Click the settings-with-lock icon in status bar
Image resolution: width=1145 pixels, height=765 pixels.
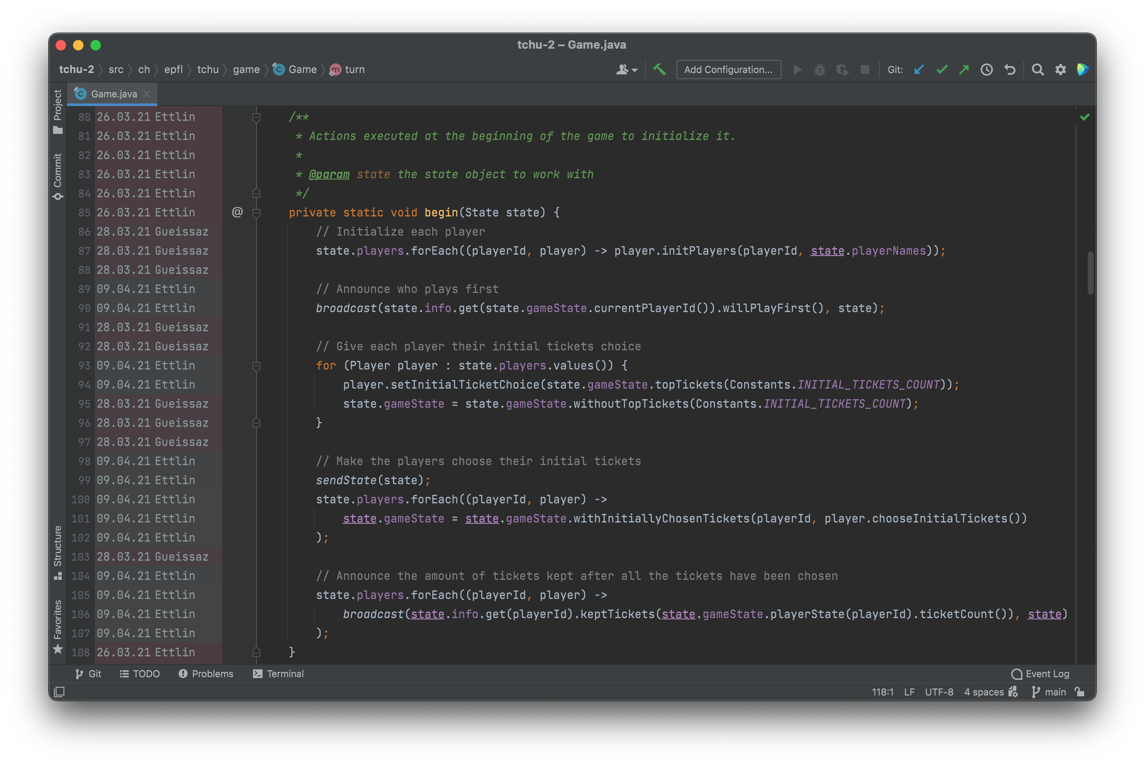coord(1013,692)
